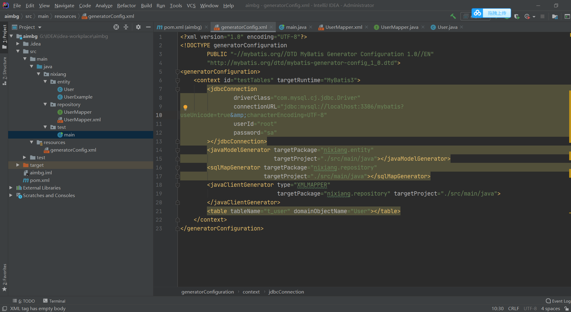Open the Build menu
The image size is (571, 312).
[146, 5]
